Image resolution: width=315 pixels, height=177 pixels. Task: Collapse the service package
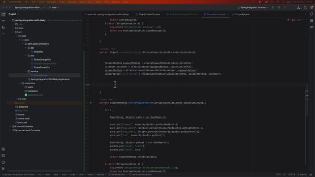click(26, 71)
